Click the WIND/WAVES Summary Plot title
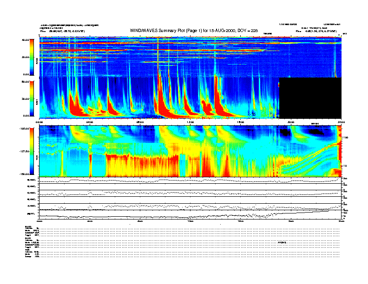 pos(194,31)
